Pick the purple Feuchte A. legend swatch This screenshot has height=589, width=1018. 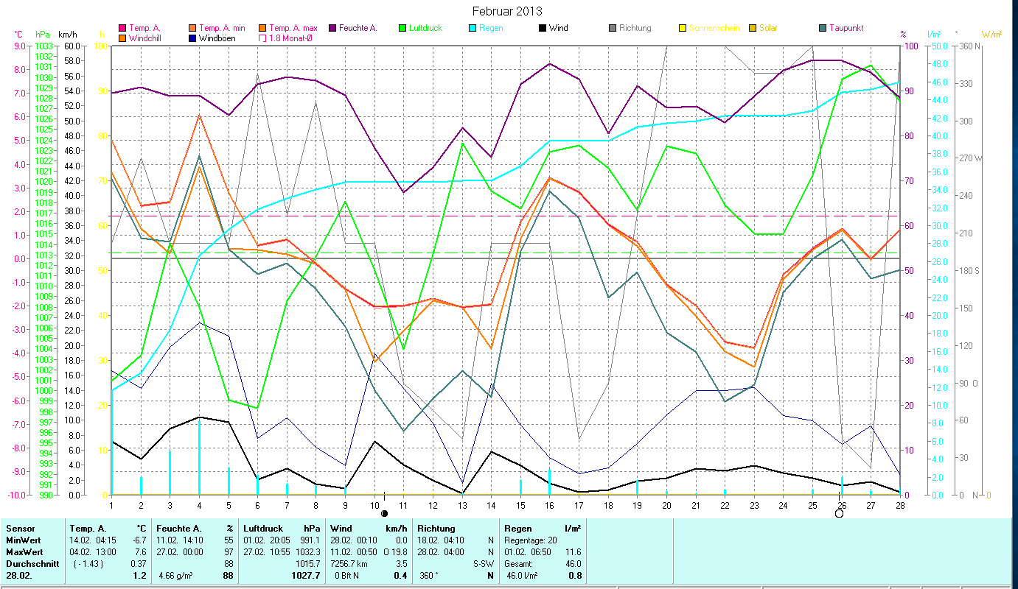click(x=332, y=29)
